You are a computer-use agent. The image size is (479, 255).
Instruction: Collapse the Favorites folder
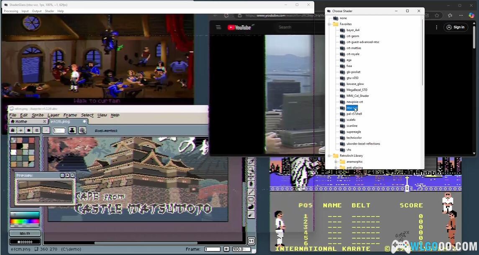click(330, 24)
